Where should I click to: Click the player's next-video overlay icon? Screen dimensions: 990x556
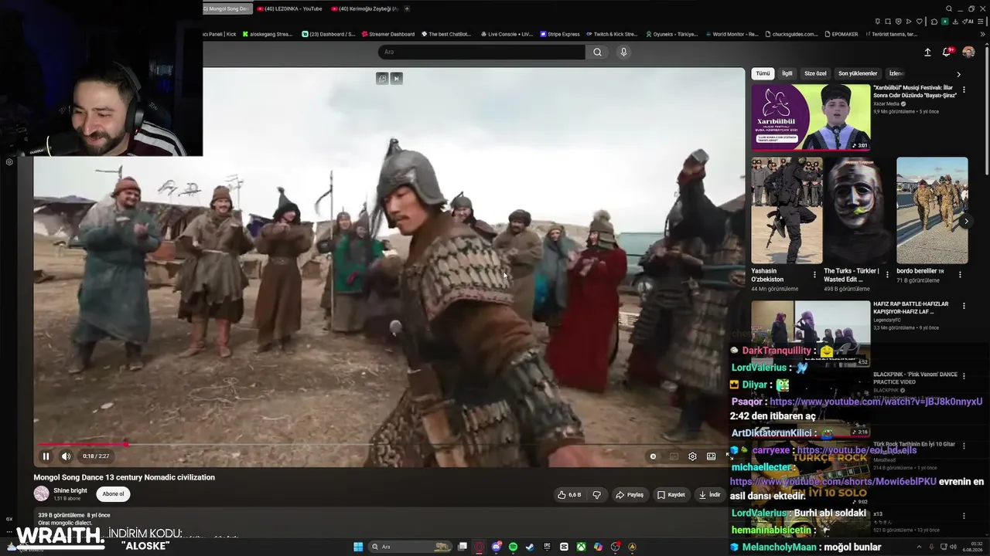pos(397,78)
